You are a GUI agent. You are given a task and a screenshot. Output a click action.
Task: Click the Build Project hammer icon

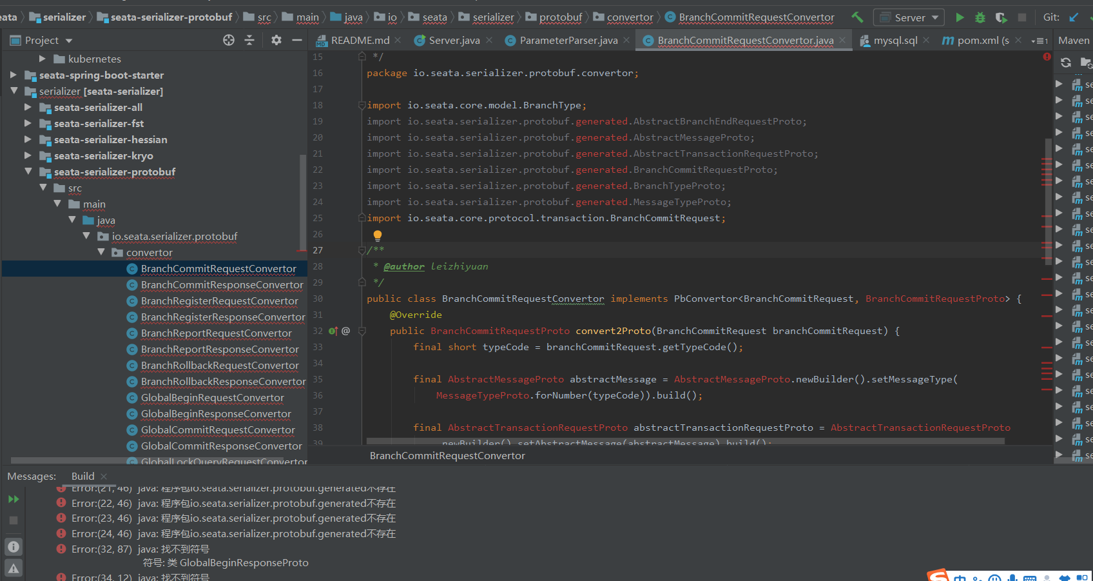(857, 17)
